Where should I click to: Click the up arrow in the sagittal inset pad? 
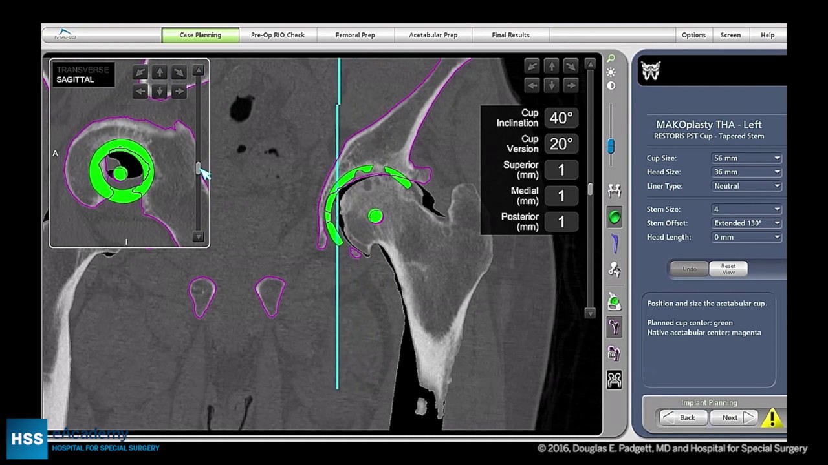coord(159,72)
